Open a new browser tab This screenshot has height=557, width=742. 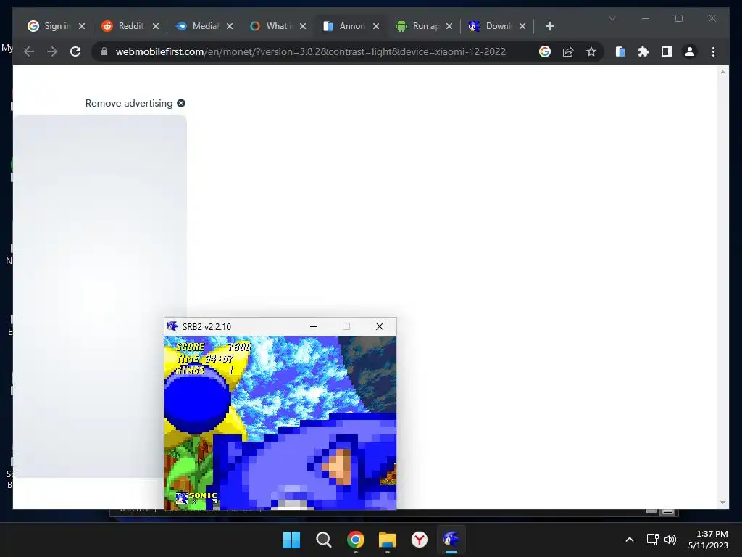pyautogui.click(x=549, y=26)
